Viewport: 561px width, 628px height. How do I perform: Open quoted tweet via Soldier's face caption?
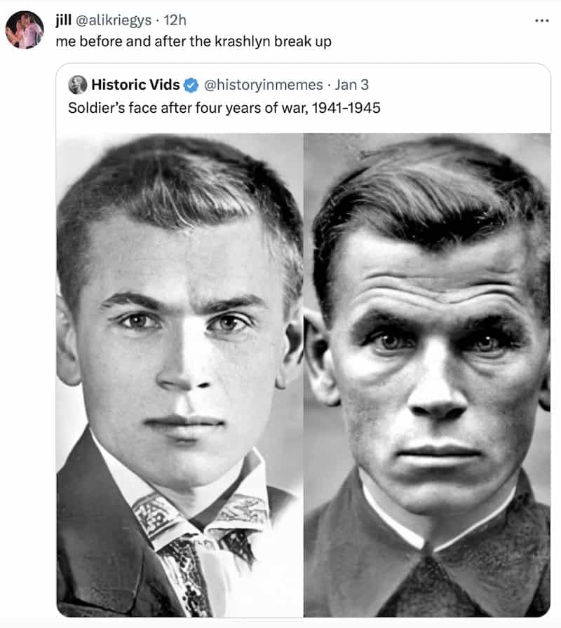[x=224, y=108]
